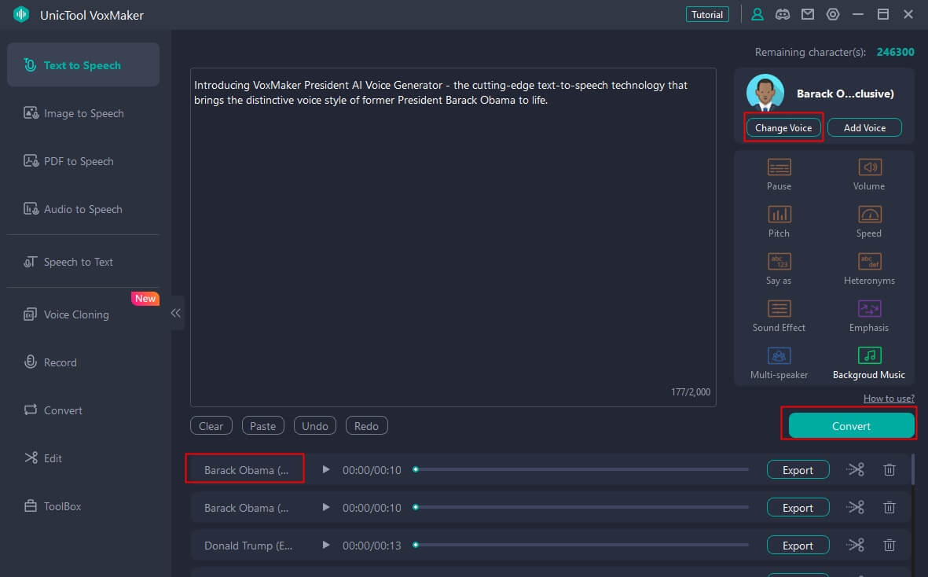Click the Change Voice button
Viewport: 928px width, 577px height.
click(783, 127)
